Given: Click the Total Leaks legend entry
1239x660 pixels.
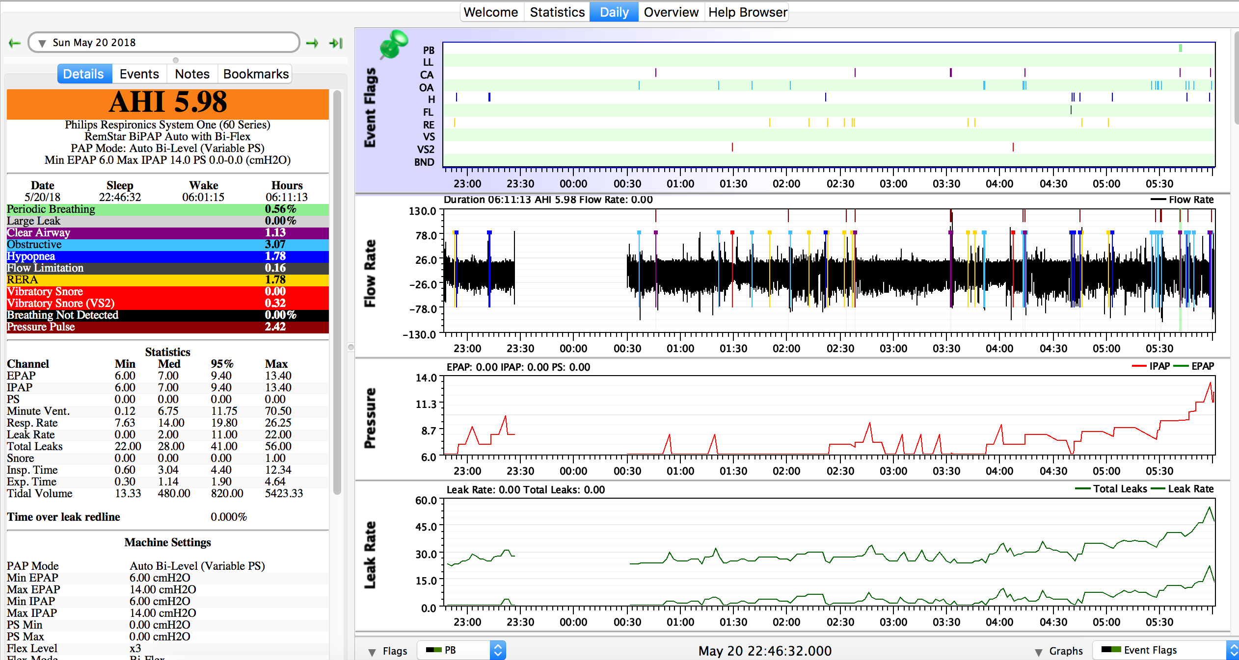Looking at the screenshot, I should [x=1111, y=489].
